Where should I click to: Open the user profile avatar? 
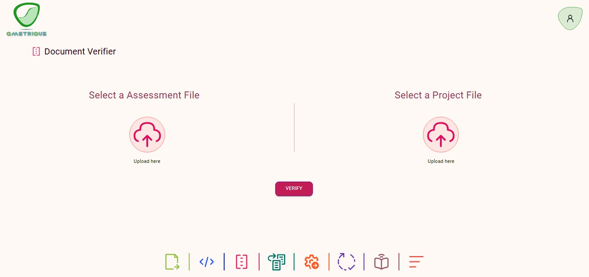(x=570, y=19)
